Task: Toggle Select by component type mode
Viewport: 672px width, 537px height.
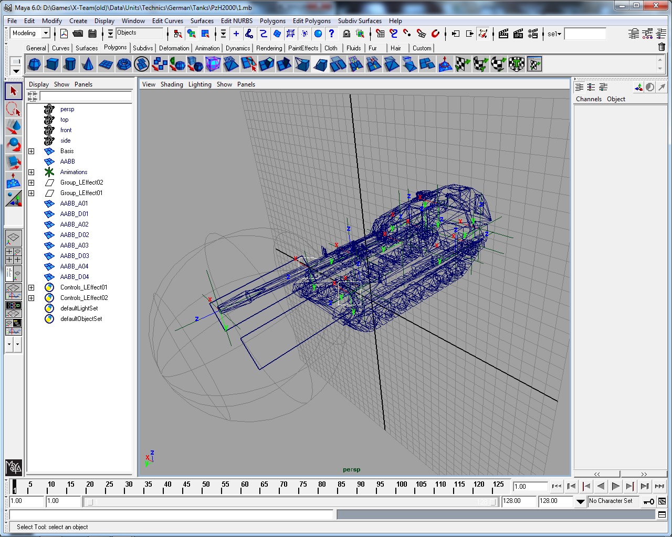Action: tap(205, 34)
